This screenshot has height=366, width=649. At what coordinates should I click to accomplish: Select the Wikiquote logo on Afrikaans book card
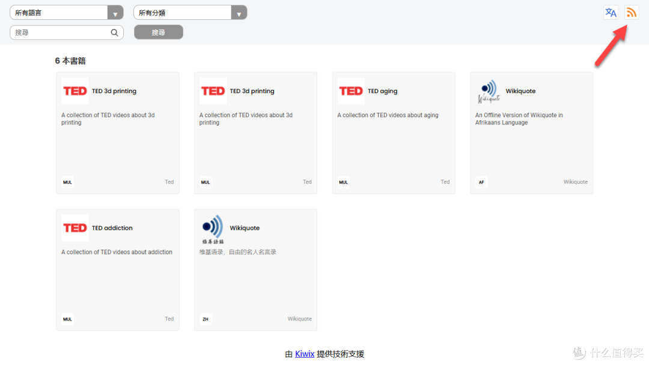point(489,91)
